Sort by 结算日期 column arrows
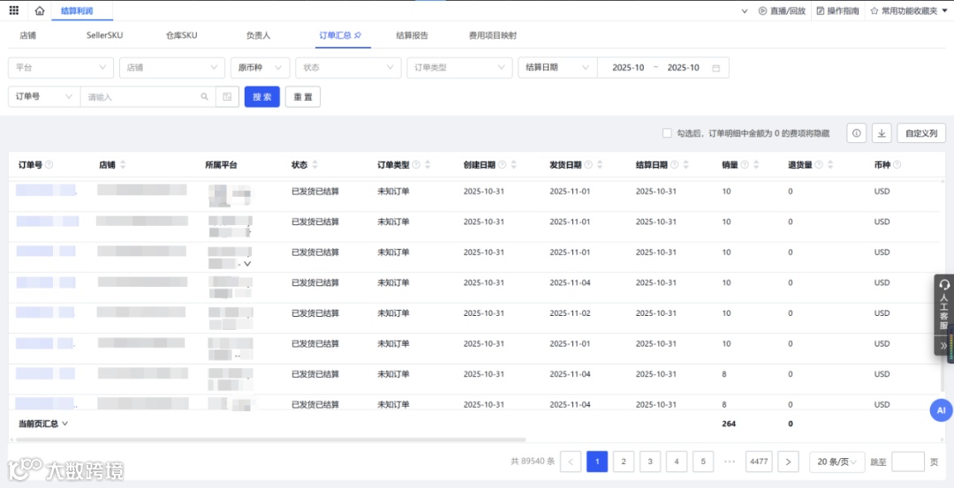 (x=686, y=165)
